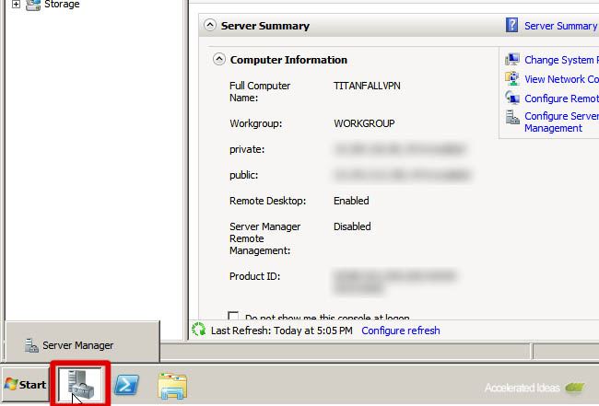
Task: Click the Storage node icon
Action: coord(33,5)
